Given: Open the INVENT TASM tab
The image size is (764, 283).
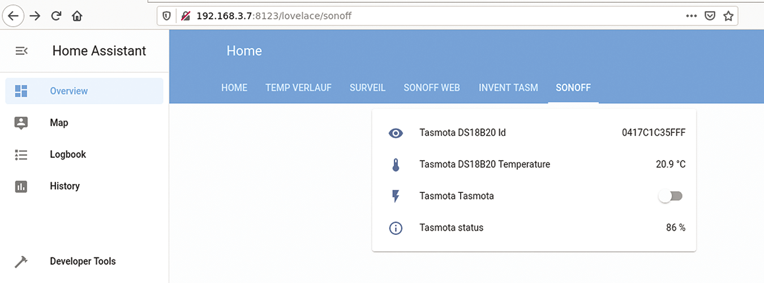Looking at the screenshot, I should 508,88.
